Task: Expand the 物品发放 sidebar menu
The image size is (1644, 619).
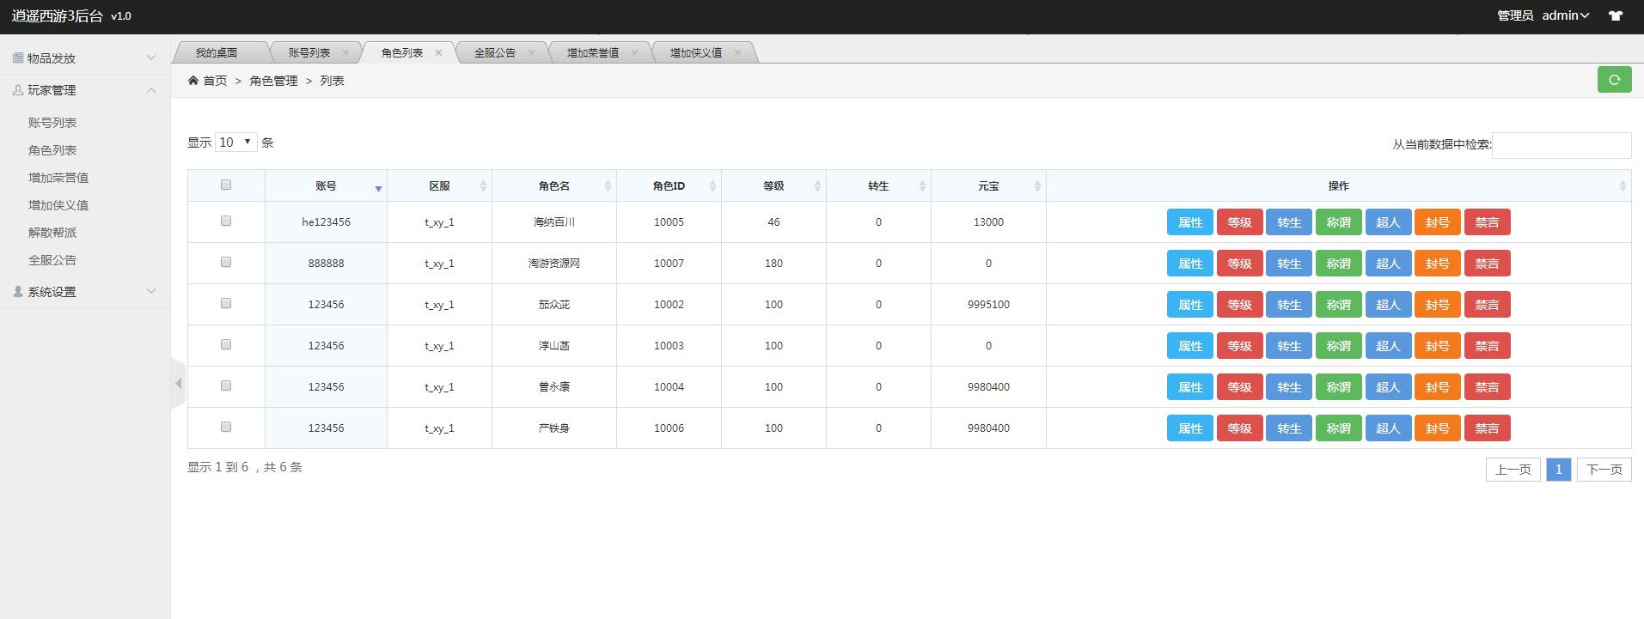Action: [x=84, y=58]
